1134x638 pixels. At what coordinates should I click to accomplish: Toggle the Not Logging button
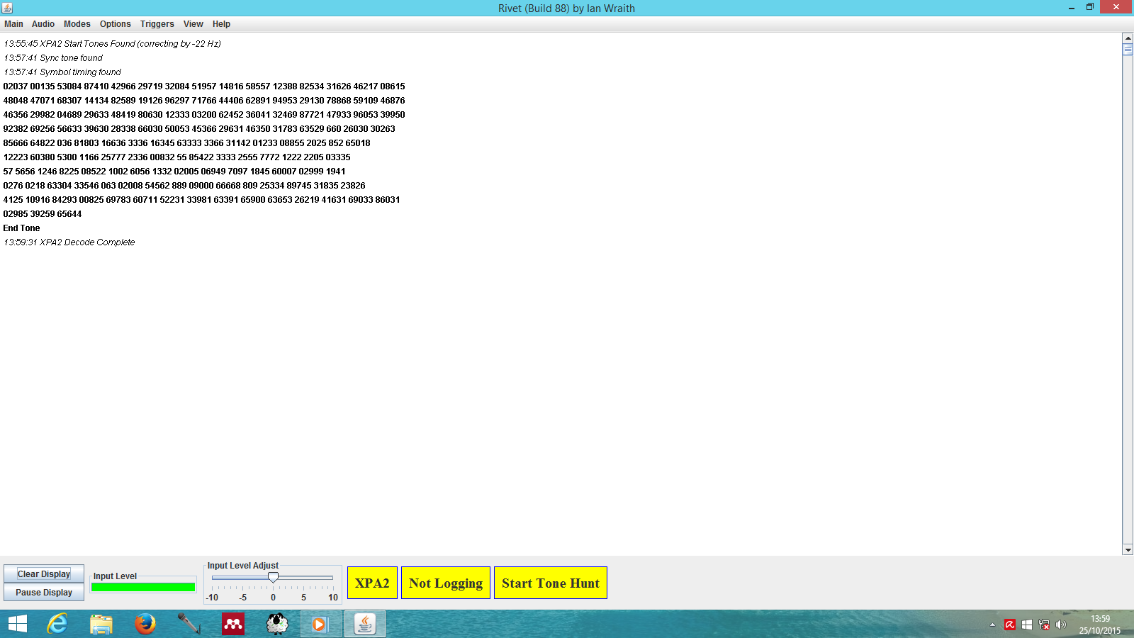pos(446,583)
